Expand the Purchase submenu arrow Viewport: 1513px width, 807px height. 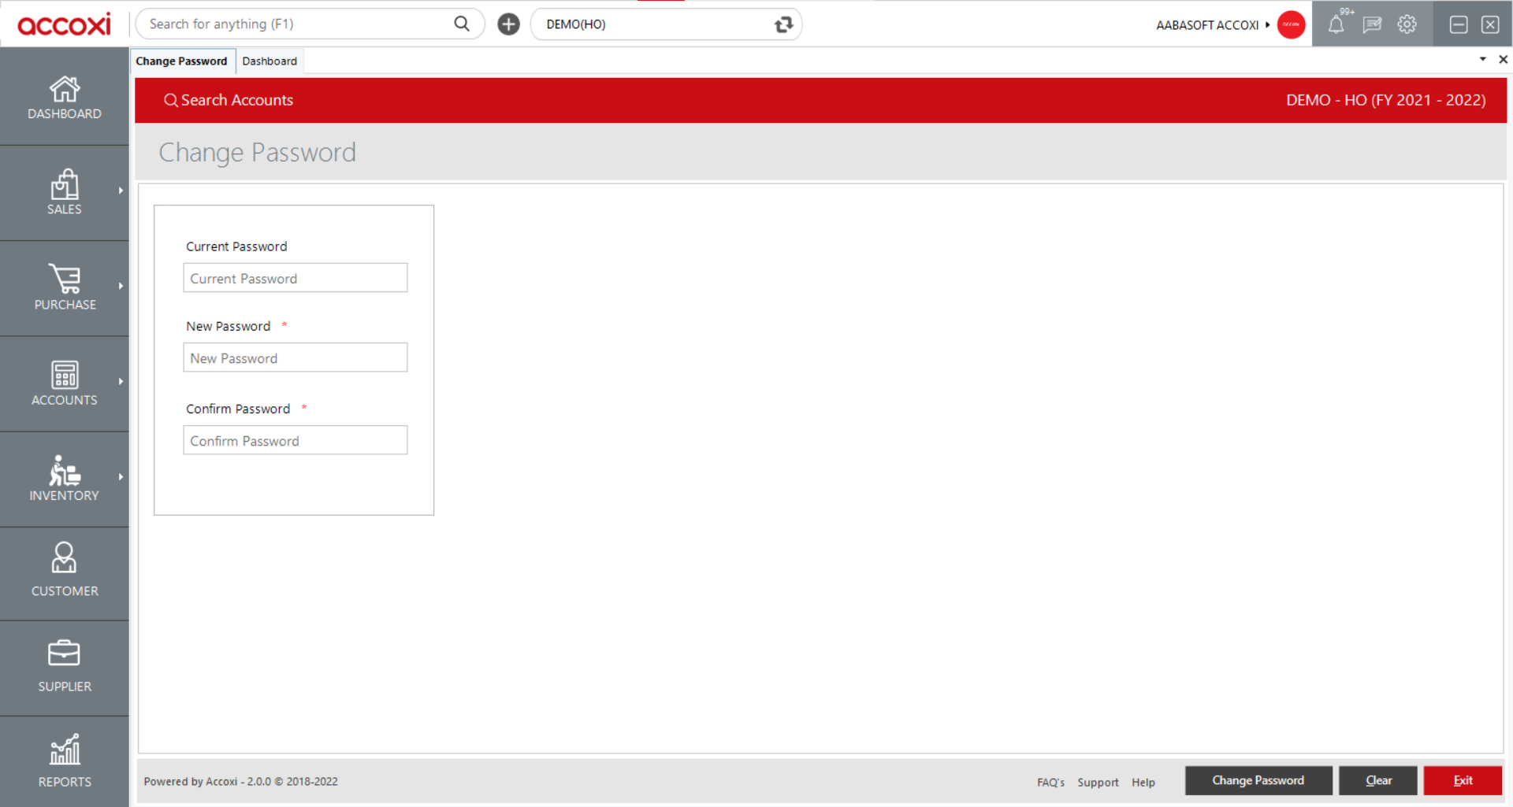[x=121, y=286]
